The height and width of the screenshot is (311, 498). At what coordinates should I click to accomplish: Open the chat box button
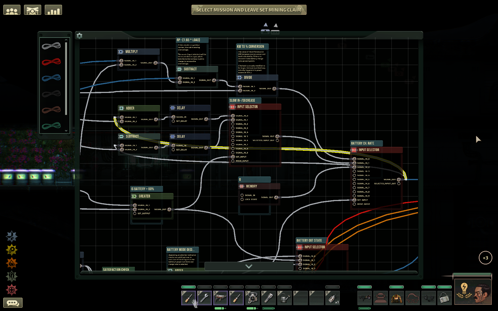[x=13, y=303]
